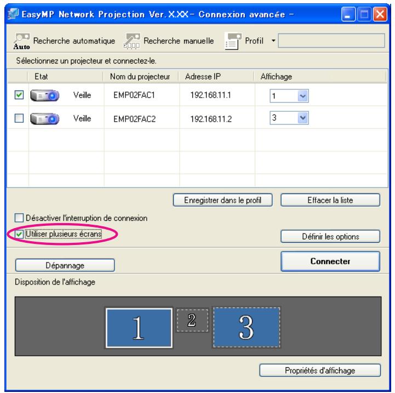The image size is (395, 393).
Task: Check the EMP02FAC2 projector checkbox
Action: (19, 118)
